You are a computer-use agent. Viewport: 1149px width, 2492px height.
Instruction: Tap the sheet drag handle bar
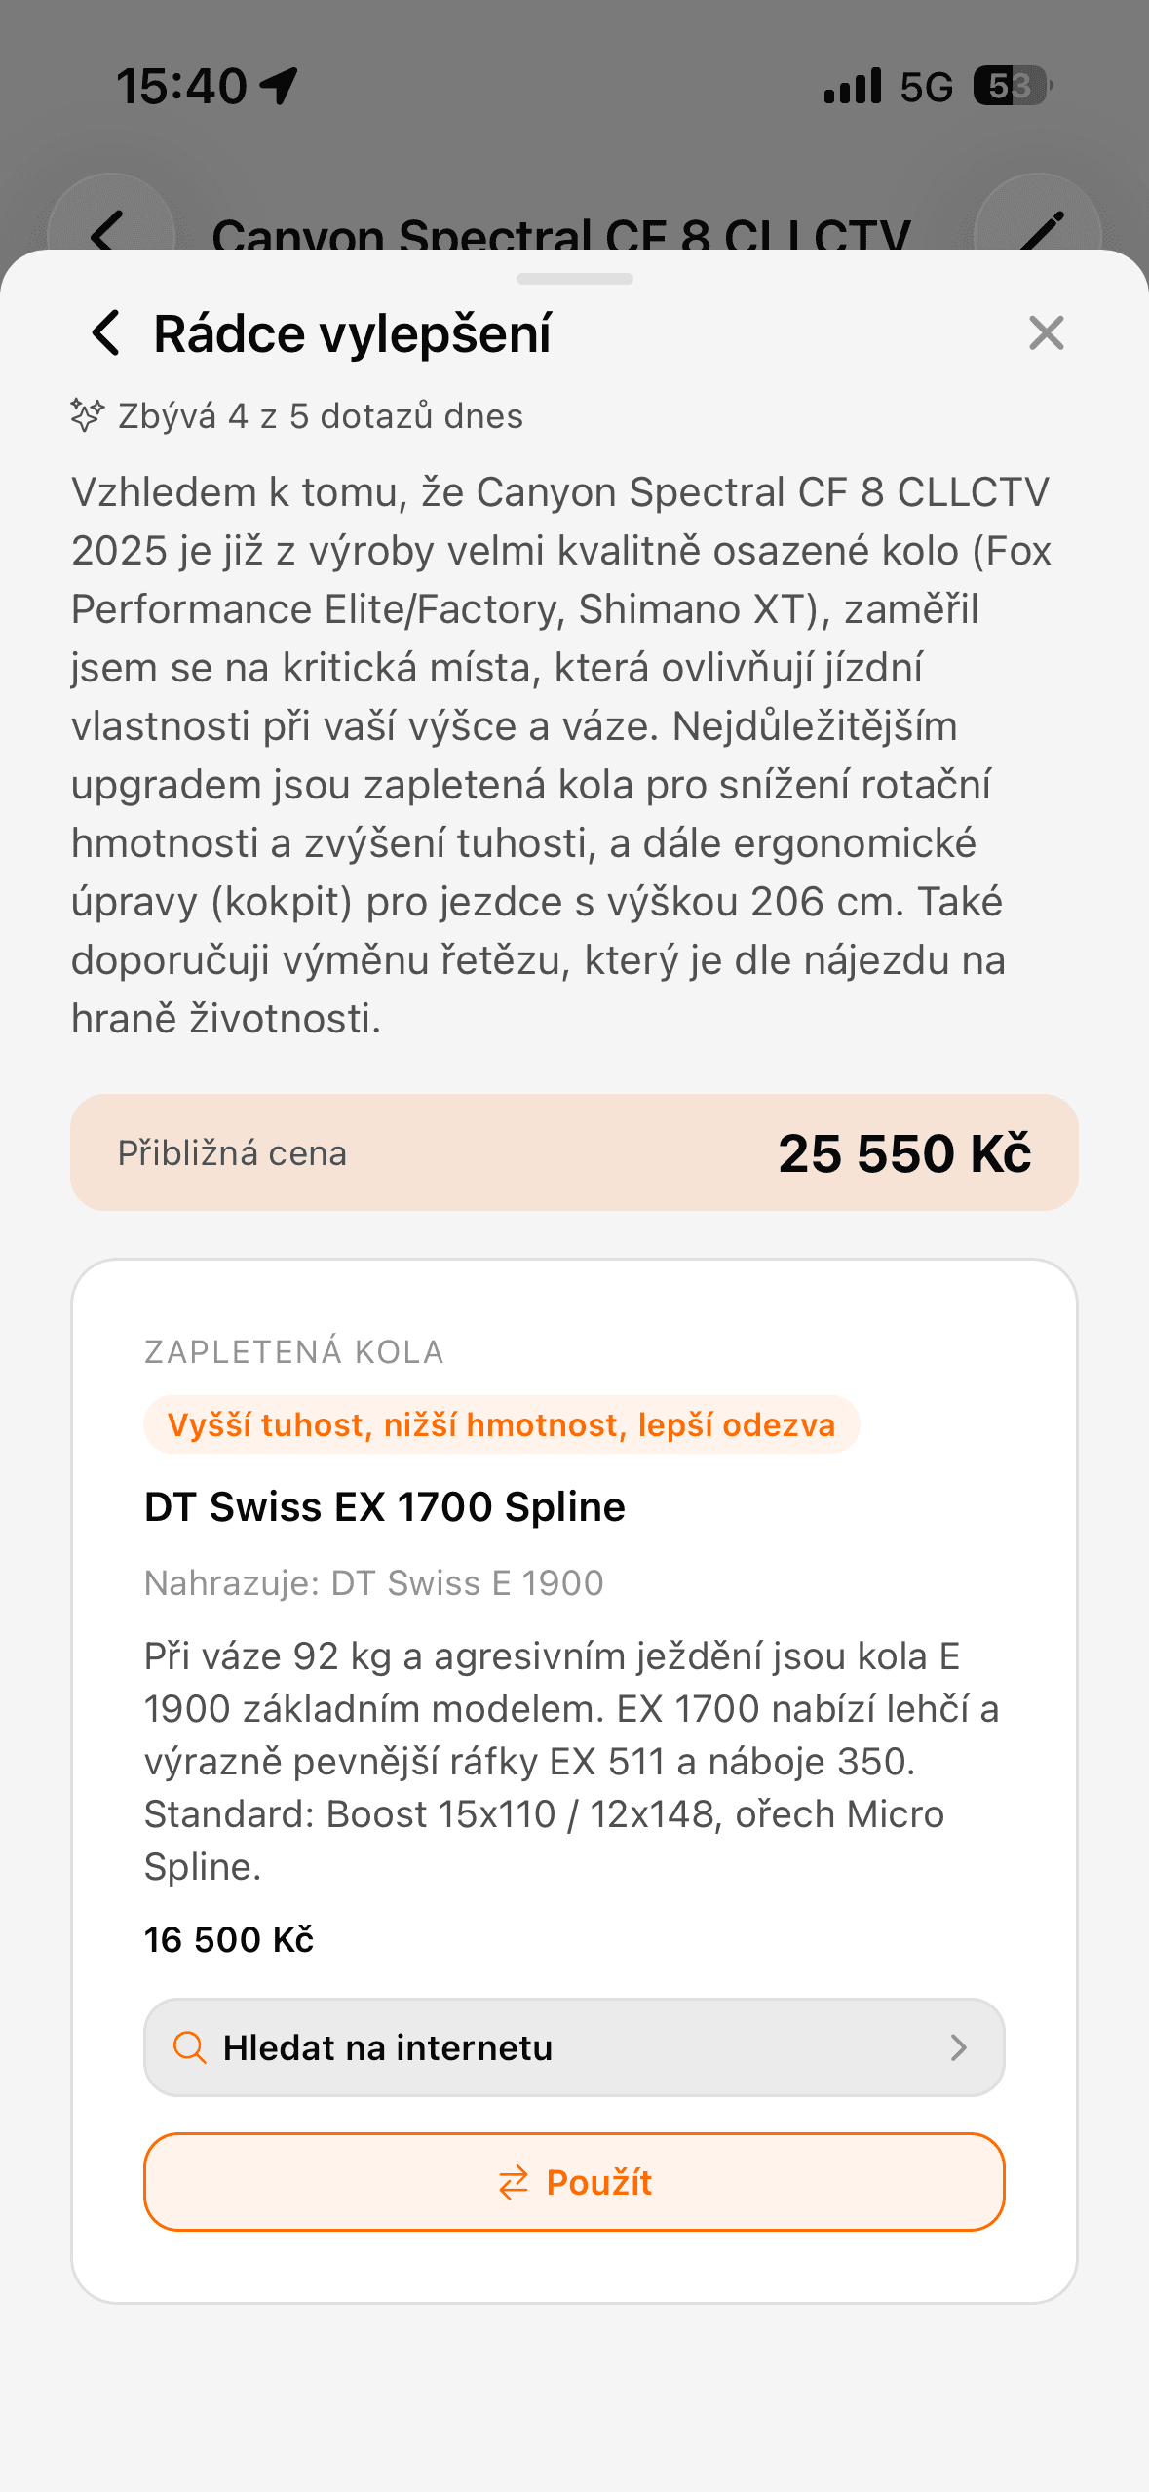pyautogui.click(x=574, y=279)
